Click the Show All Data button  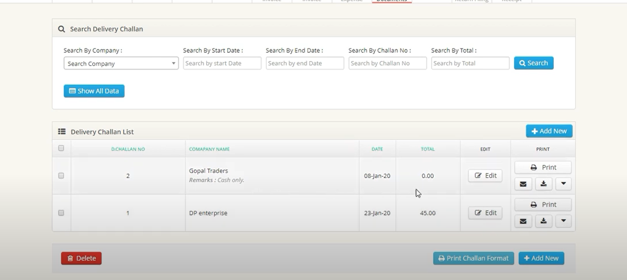(x=94, y=91)
